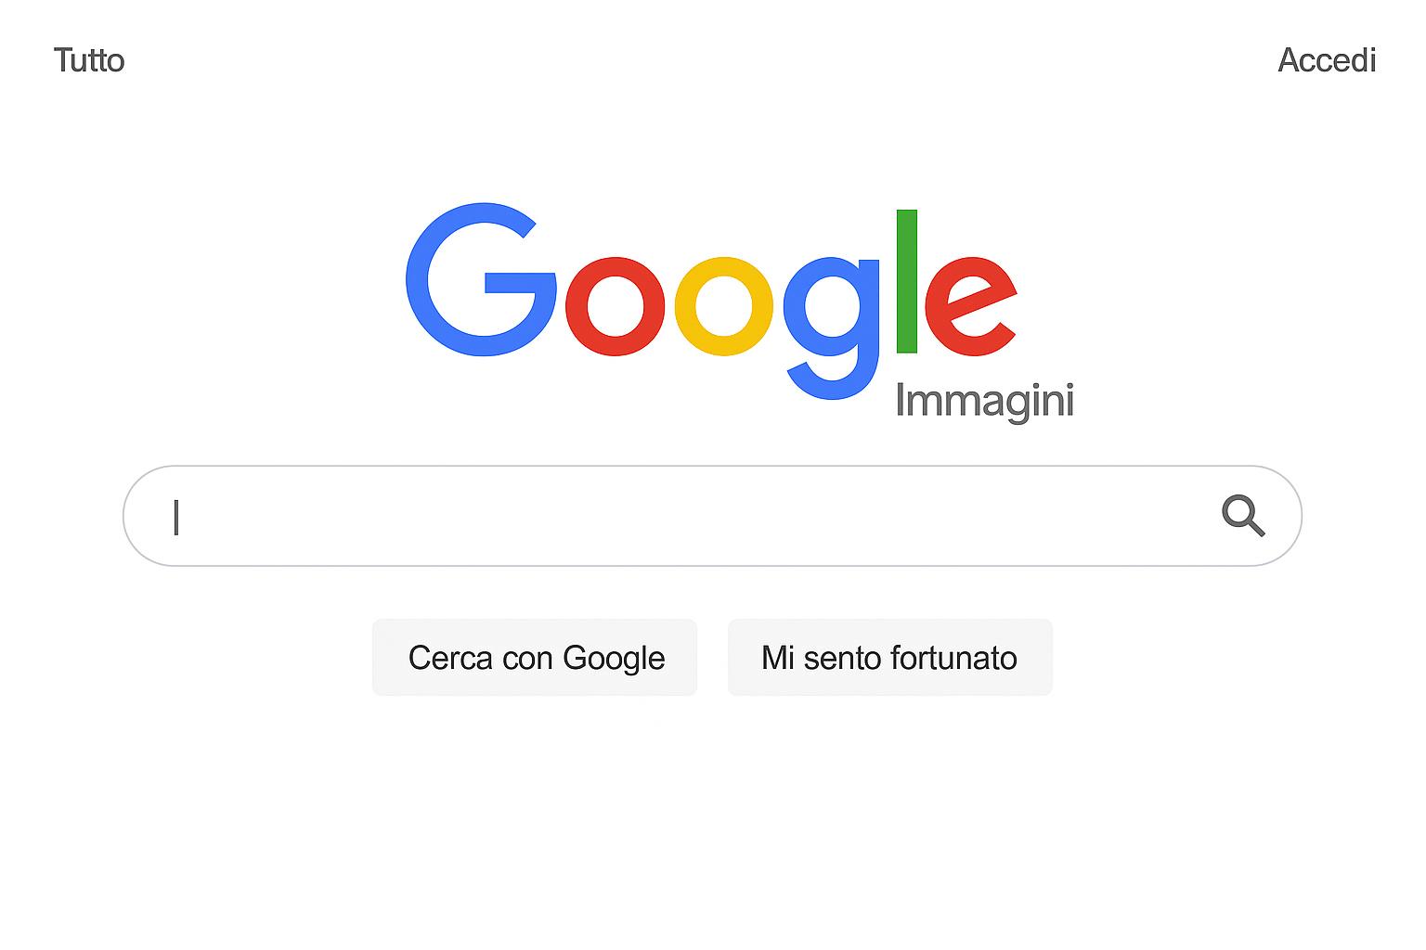Click the red letter e in the logo

[970, 306]
